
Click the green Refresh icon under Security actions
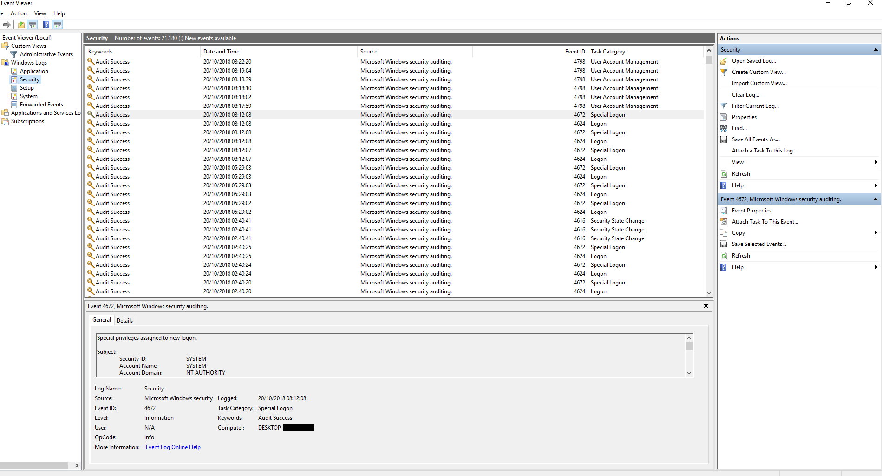coord(724,174)
